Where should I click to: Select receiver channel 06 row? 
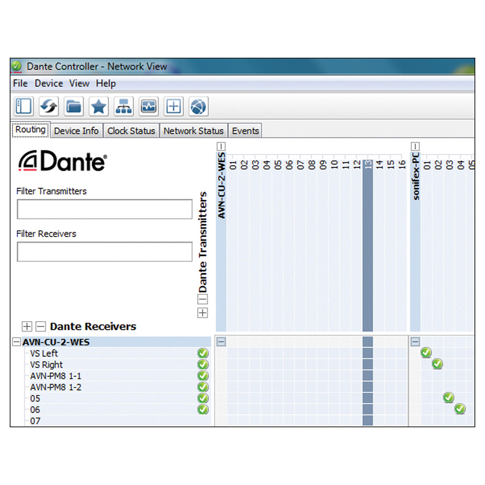pyautogui.click(x=120, y=409)
